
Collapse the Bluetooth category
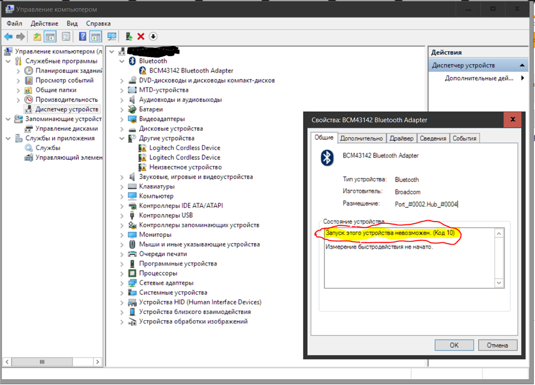click(x=122, y=62)
